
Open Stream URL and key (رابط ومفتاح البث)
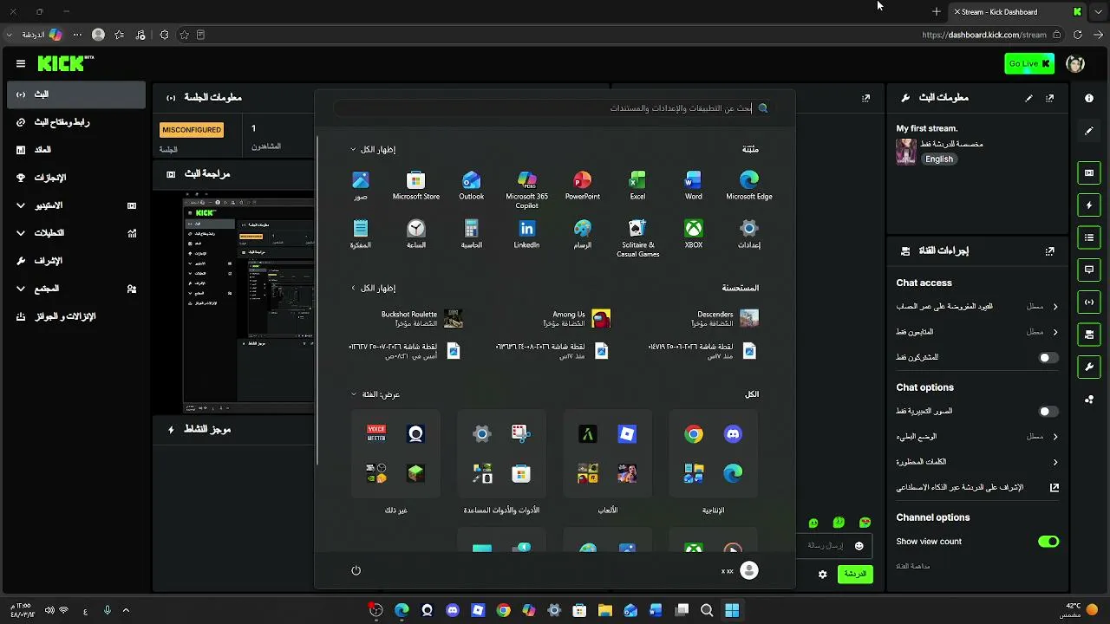[76, 122]
